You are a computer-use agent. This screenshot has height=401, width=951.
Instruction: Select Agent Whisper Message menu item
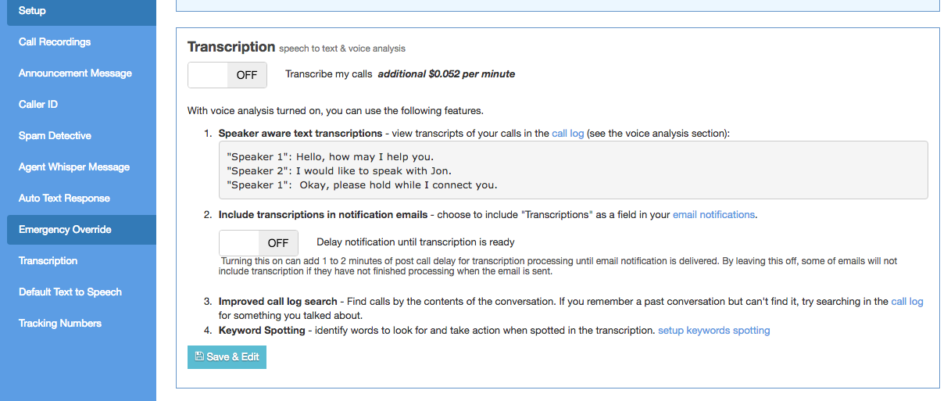click(74, 167)
